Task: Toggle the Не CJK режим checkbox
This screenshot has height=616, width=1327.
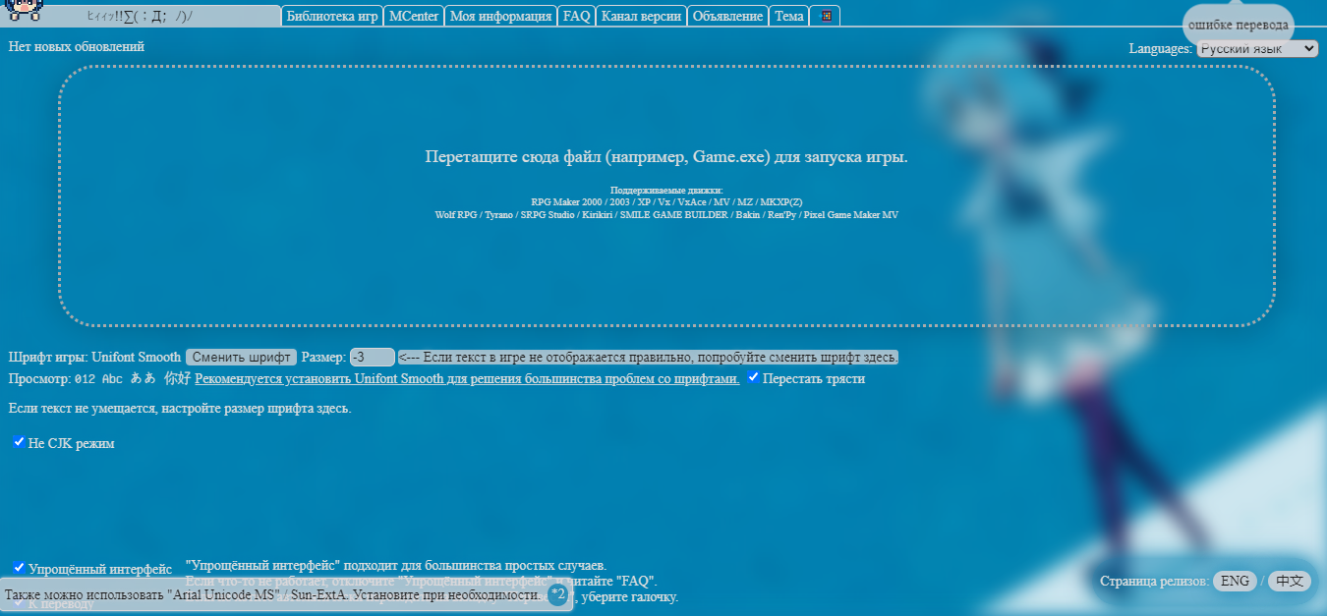Action: point(19,442)
